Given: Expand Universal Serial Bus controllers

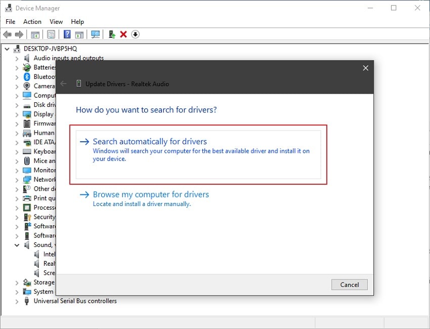Looking at the screenshot, I should click(17, 302).
